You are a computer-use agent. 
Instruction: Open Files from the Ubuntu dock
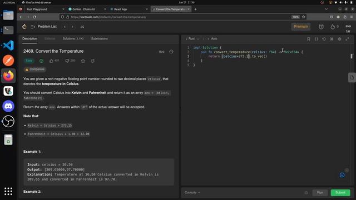click(8, 15)
